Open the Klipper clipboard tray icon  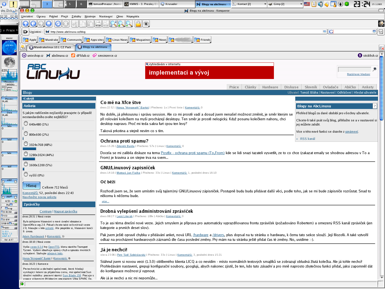coord(314,4)
